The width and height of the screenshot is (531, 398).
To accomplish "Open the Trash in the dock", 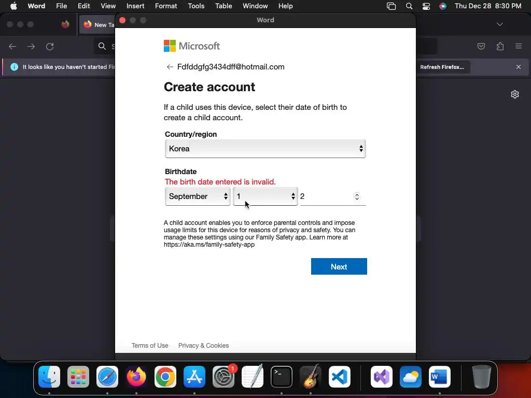I will (482, 377).
